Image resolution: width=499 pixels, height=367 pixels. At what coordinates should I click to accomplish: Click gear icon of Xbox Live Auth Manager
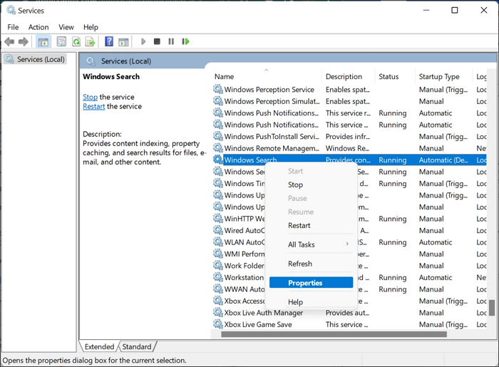[218, 312]
